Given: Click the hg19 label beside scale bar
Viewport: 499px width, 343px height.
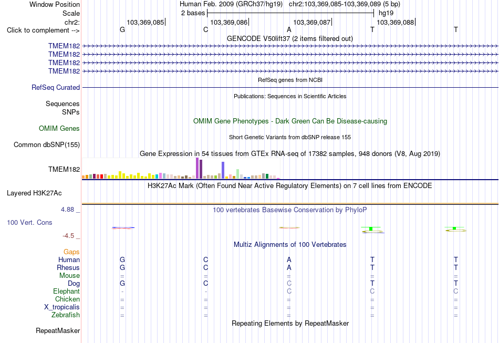Looking at the screenshot, I should (x=386, y=13).
